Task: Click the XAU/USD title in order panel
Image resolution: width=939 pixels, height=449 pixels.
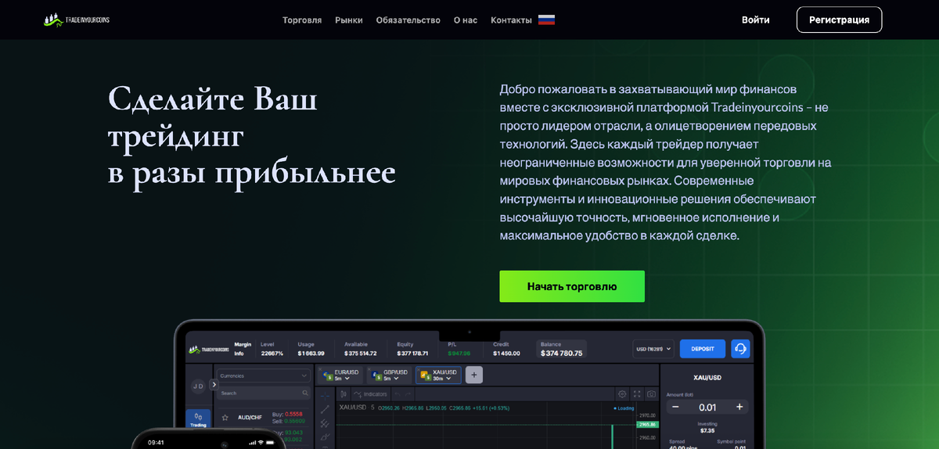Action: 707,378
